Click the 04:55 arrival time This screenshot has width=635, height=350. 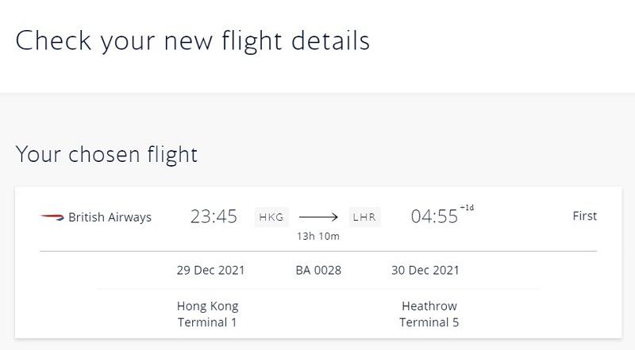tap(434, 217)
